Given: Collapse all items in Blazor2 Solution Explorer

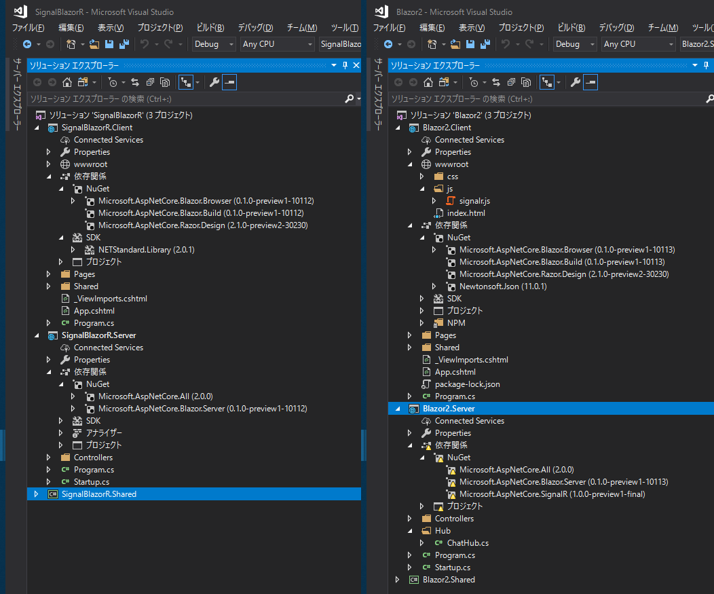Looking at the screenshot, I should point(511,81).
